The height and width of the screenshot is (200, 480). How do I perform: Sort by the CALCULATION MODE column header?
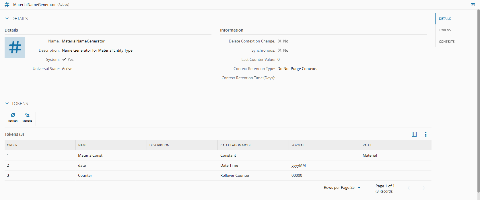236,145
